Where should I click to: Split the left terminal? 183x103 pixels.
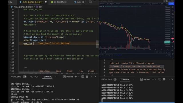[x=83, y=77]
